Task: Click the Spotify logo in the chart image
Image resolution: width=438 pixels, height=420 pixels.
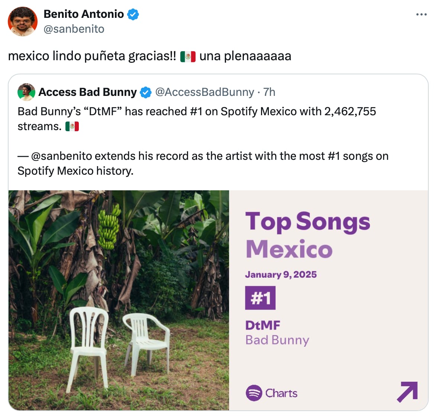Action: 254,393
